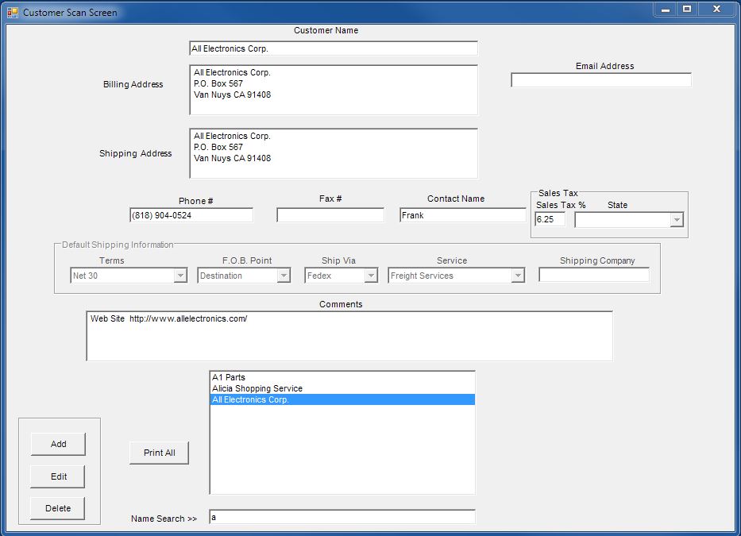This screenshot has width=741, height=536.
Task: Open the State dropdown in Sales Tax
Action: (x=677, y=220)
